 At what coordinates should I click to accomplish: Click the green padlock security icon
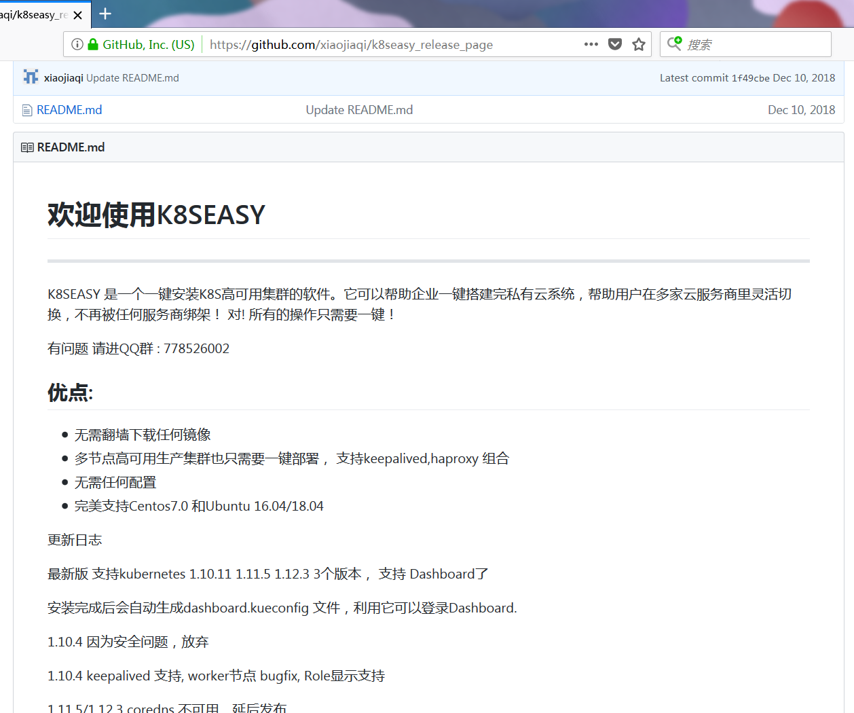pos(93,44)
